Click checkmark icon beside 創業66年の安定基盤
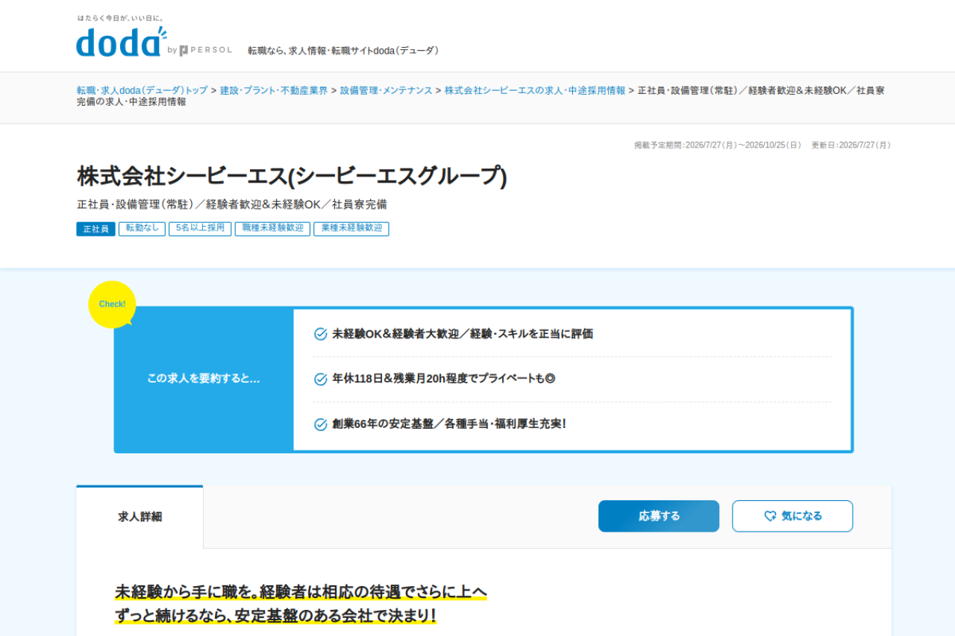Viewport: 955px width, 636px height. coord(321,424)
